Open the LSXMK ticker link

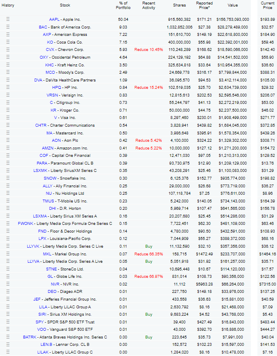[x=40, y=171]
